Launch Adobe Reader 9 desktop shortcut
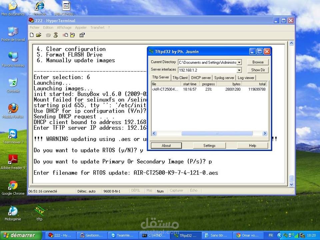 point(13,162)
